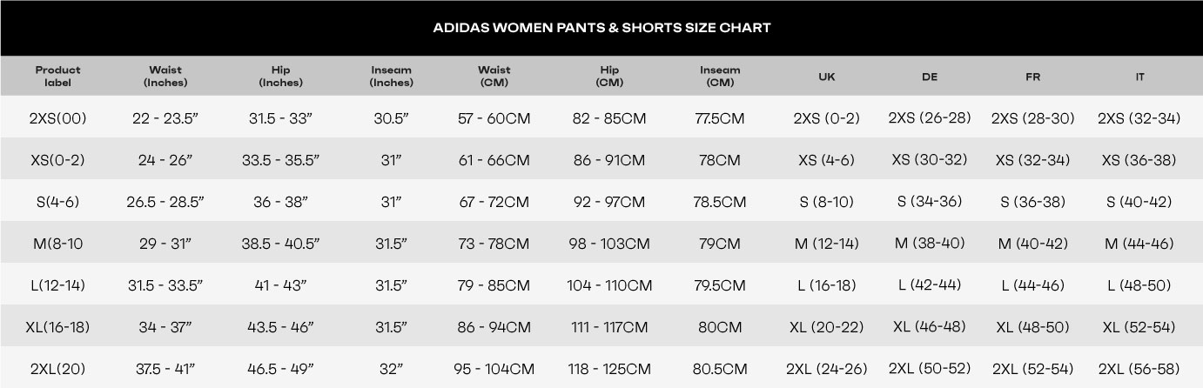This screenshot has width=1203, height=388.
Task: Click the 2XL(20) size label
Action: 57,369
